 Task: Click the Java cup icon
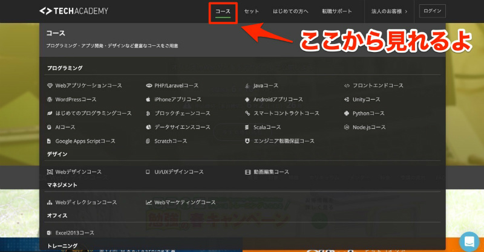coord(247,86)
